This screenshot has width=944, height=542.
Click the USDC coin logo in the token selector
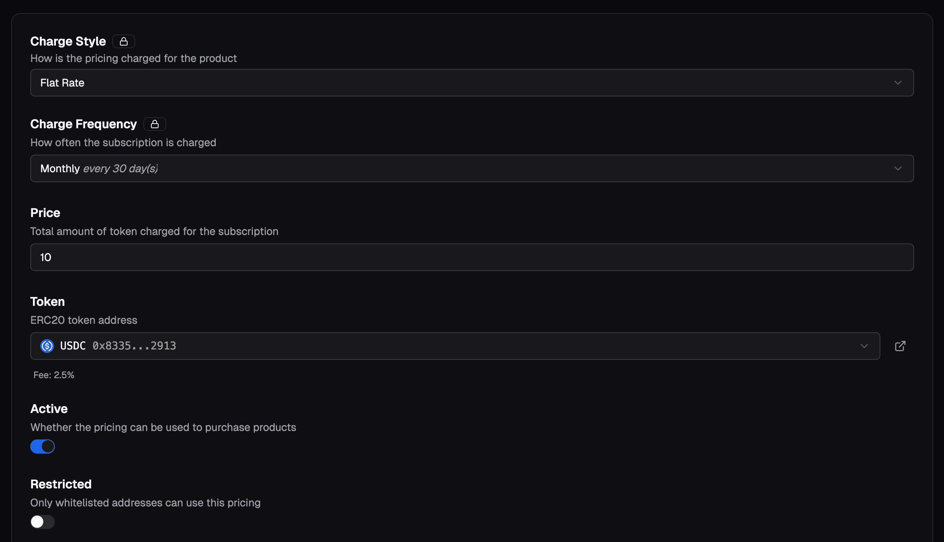47,346
